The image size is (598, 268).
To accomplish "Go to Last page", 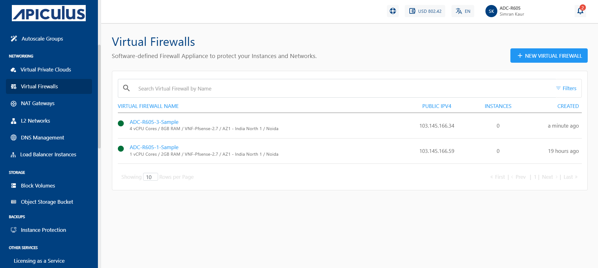I will pyautogui.click(x=571, y=177).
